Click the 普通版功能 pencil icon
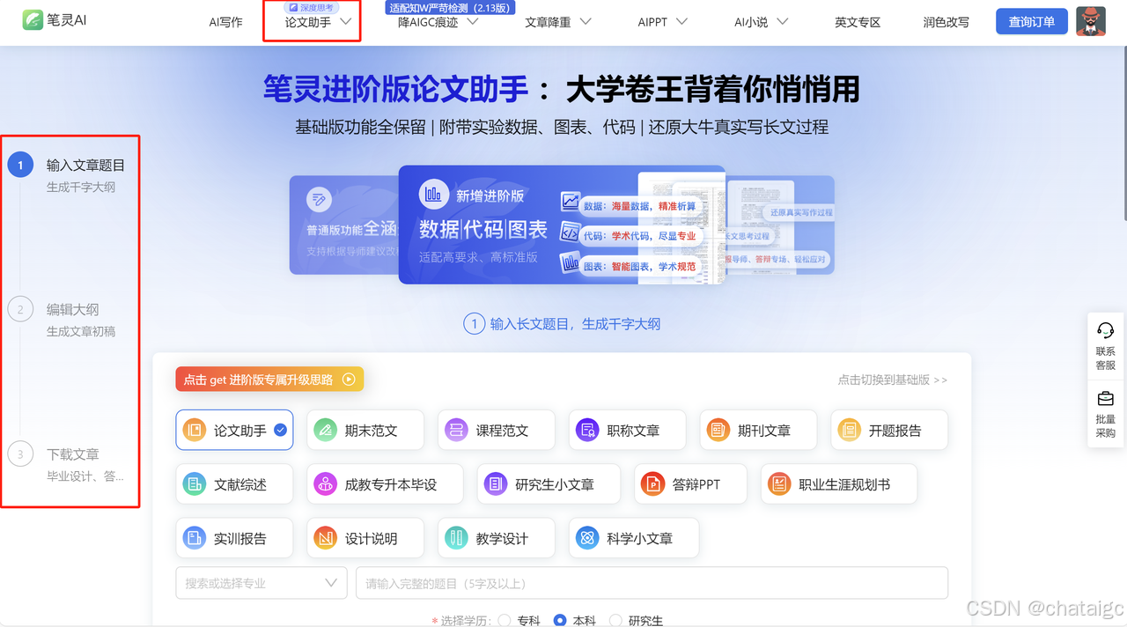The image size is (1127, 627). coord(319,200)
